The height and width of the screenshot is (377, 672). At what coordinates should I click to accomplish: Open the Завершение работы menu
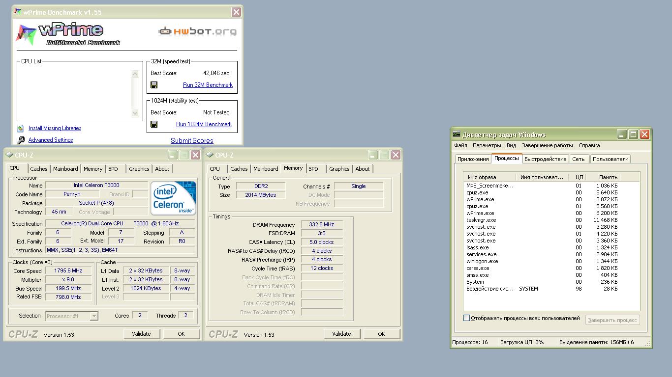pos(547,145)
